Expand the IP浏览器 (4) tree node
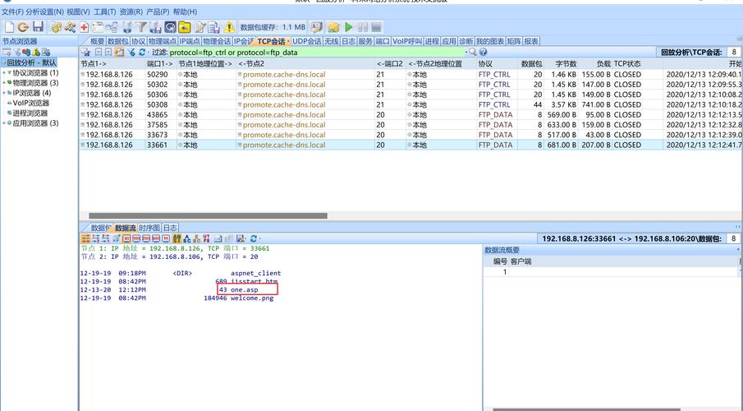 coord(4,93)
